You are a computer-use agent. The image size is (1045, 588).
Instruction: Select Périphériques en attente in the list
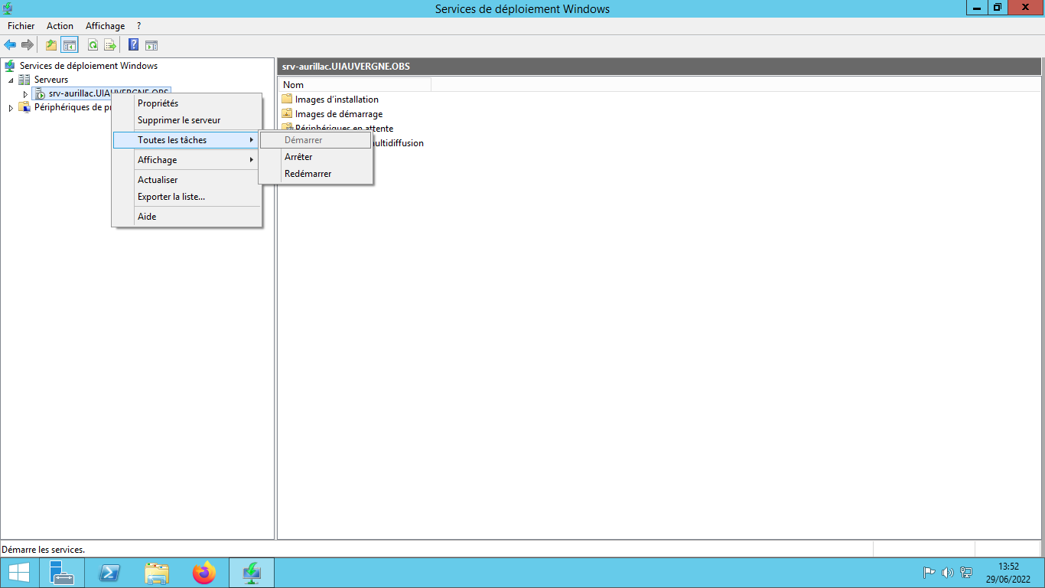[x=344, y=128]
